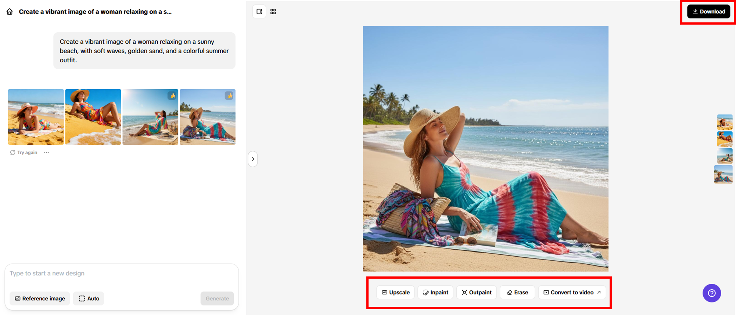Click the Generate button

[x=217, y=298]
